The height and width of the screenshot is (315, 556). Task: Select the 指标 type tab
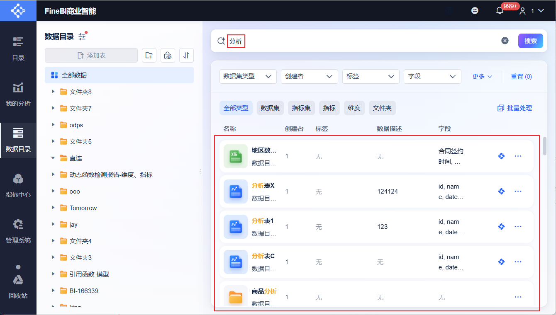pos(329,108)
